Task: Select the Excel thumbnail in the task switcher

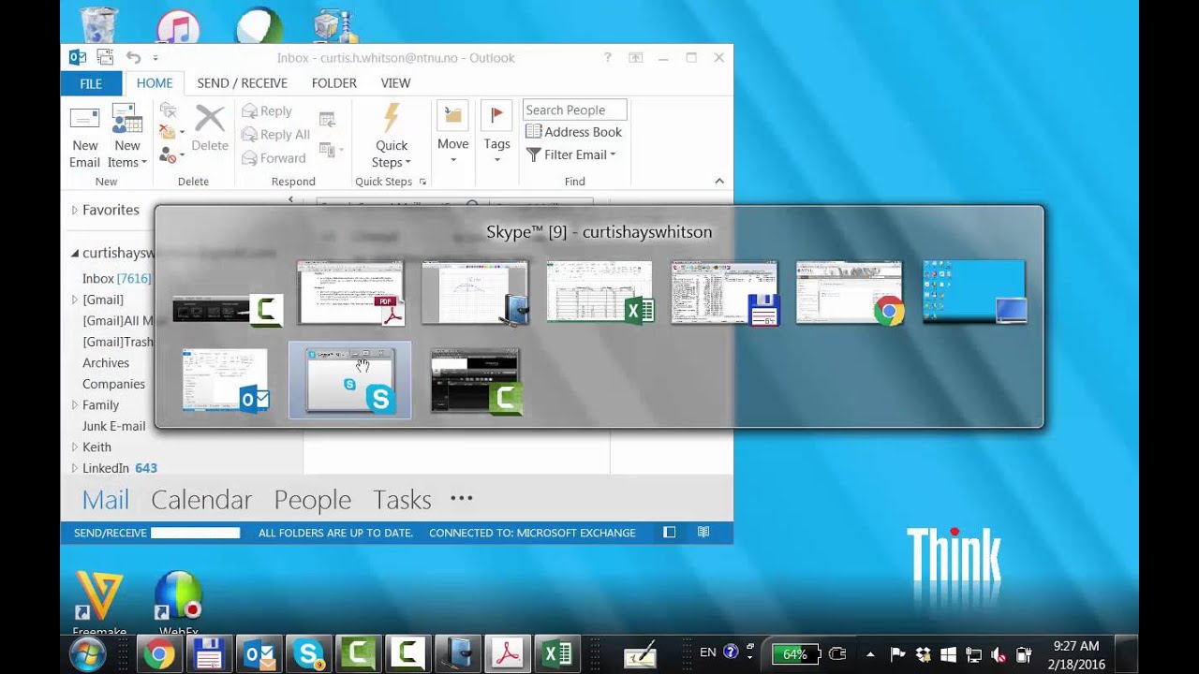Action: 599,293
